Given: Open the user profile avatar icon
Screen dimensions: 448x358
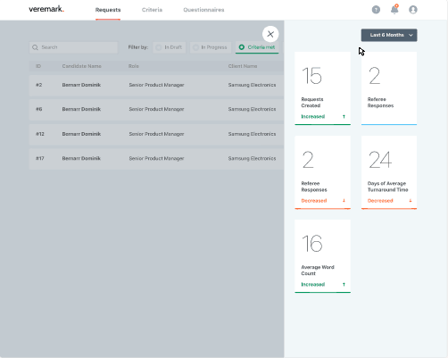Looking at the screenshot, I should [413, 10].
